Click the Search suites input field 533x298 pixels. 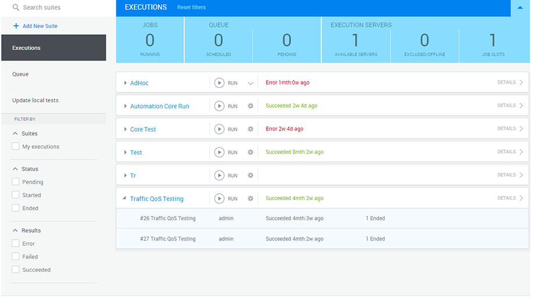(58, 8)
